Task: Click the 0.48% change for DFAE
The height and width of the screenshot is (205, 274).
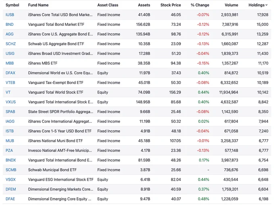Action: [x=203, y=199]
